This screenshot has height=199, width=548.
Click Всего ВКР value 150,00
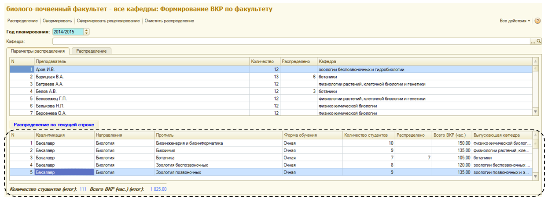(x=452, y=143)
